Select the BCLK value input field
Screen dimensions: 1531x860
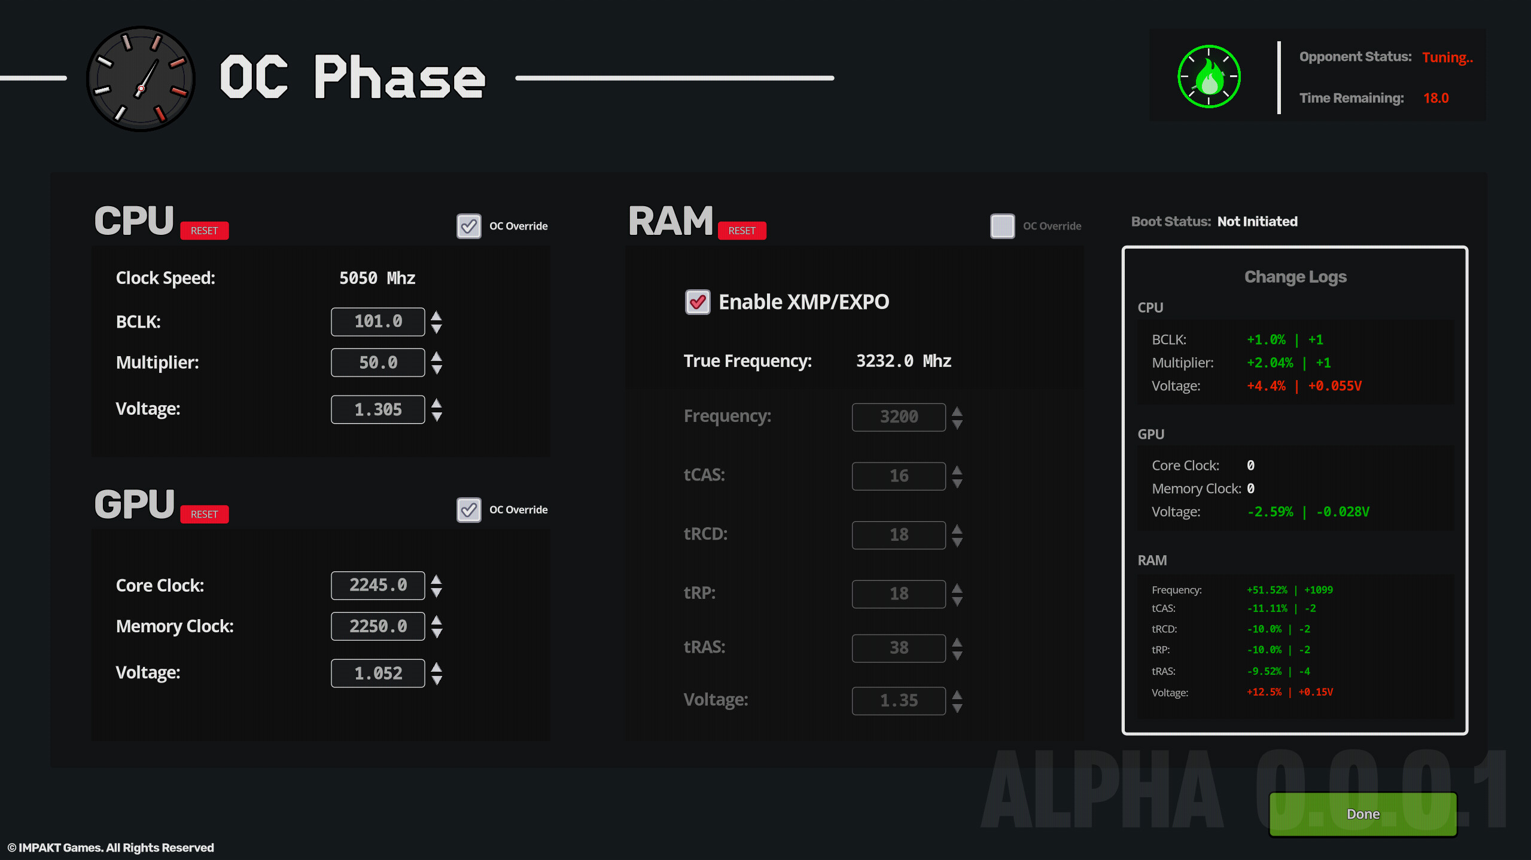point(378,322)
